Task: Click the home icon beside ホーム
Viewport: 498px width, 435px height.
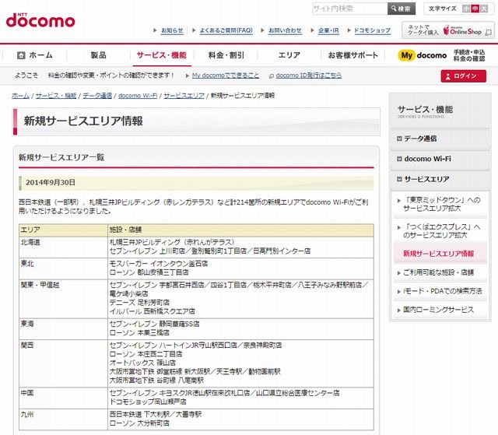Action: (21, 55)
